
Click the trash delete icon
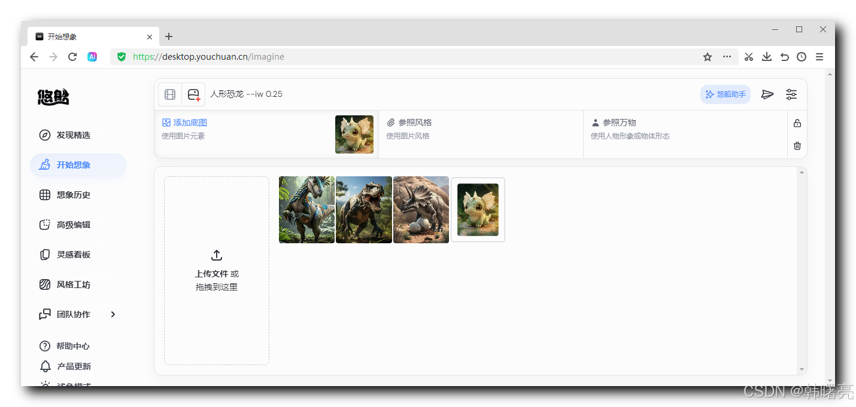(797, 146)
